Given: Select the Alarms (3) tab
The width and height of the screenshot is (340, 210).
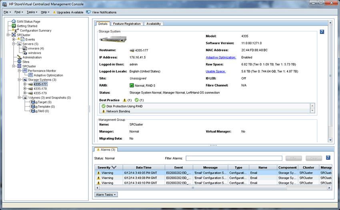Looking at the screenshot, I should click(x=106, y=150).
